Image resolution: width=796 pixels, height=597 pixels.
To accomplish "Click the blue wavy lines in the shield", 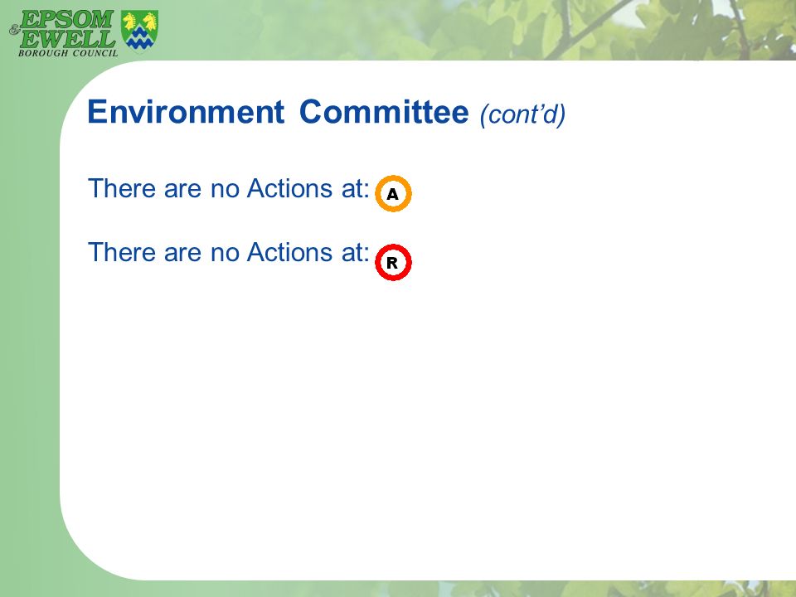I will pos(139,38).
